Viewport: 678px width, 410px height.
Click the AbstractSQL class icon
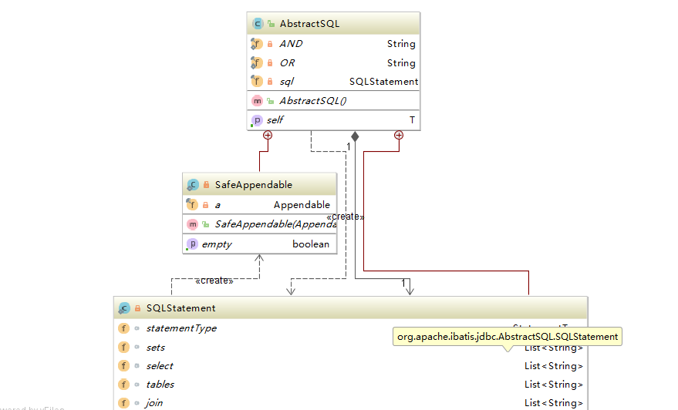[x=258, y=24]
